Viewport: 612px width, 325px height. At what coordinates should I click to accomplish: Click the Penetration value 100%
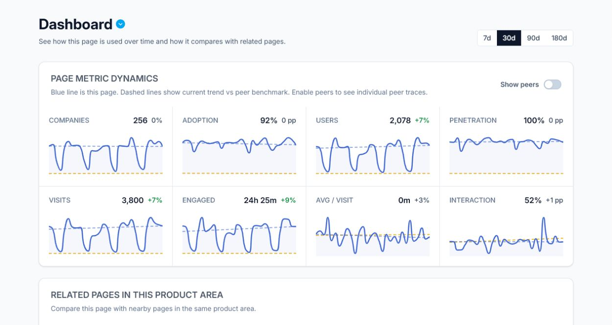coord(534,120)
